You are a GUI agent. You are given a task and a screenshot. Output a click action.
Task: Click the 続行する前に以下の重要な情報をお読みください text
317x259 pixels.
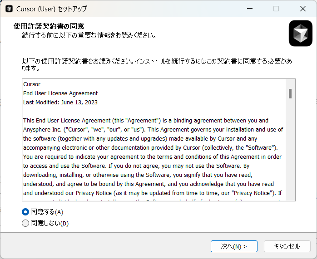[89, 35]
